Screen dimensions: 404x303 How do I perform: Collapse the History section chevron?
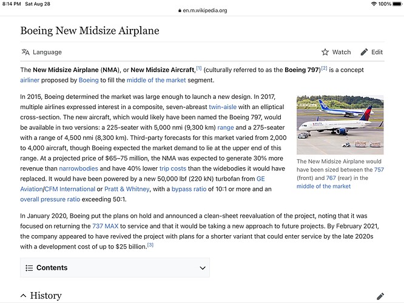[23, 296]
